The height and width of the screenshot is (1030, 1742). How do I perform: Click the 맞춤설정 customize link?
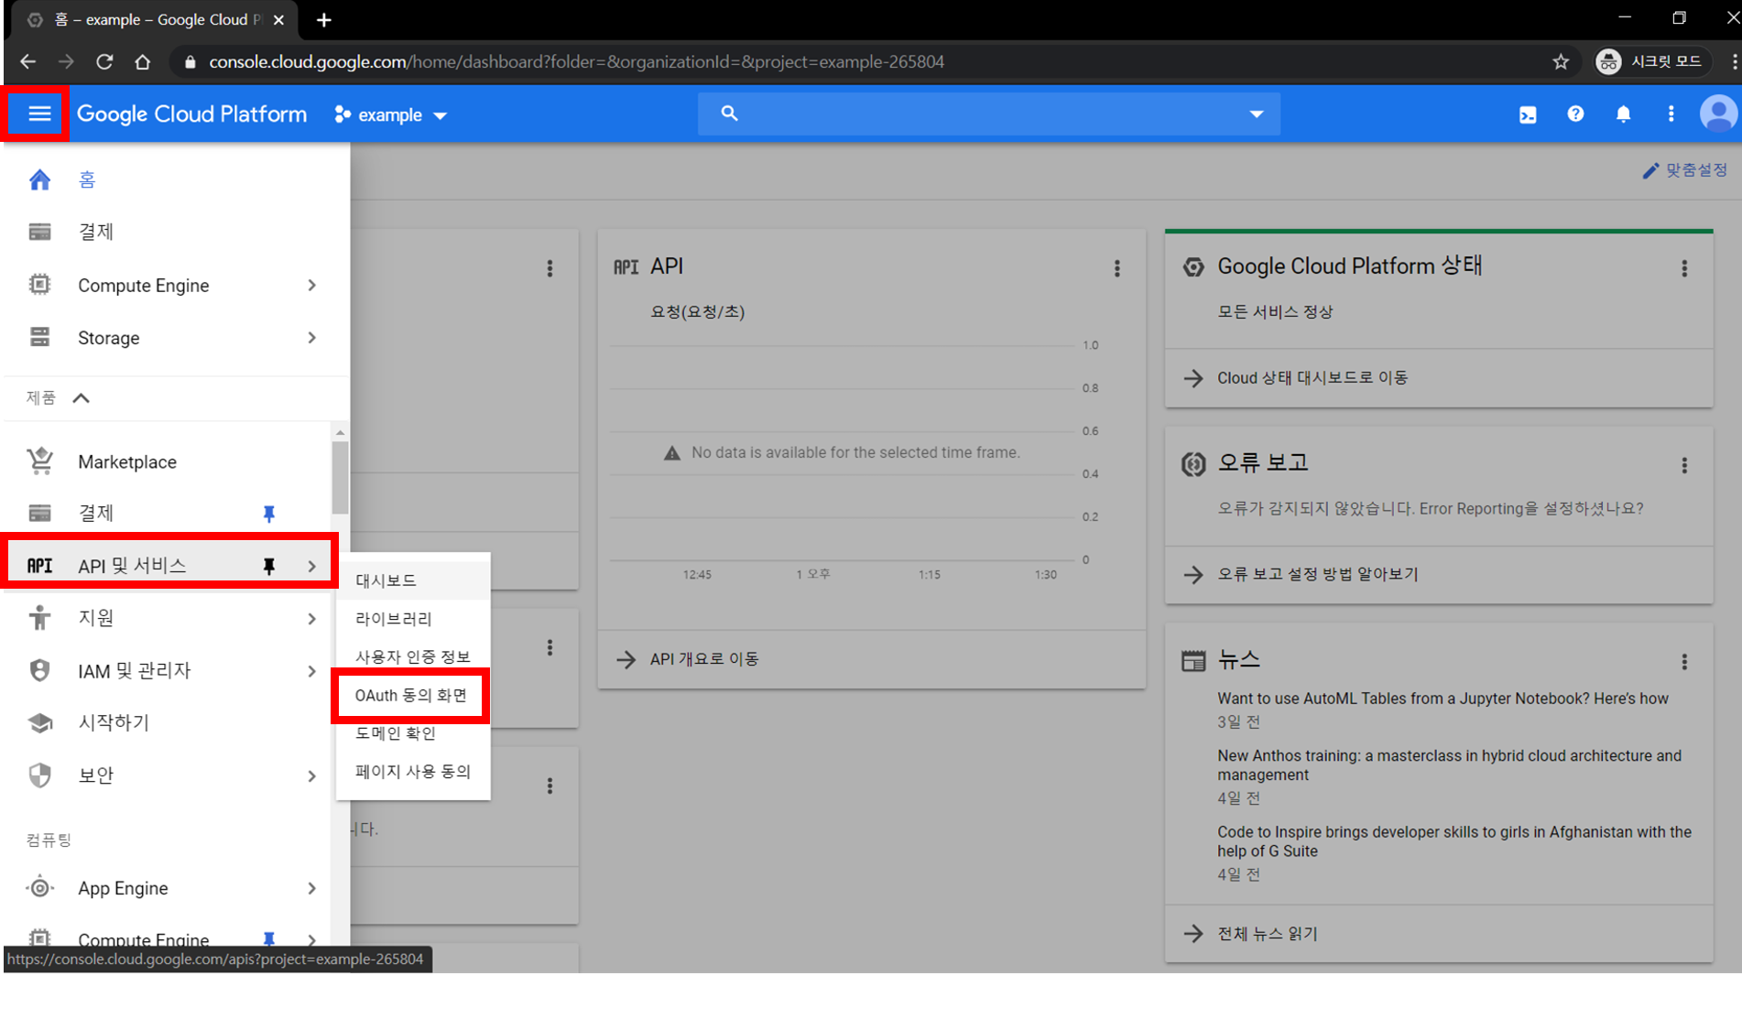click(1685, 170)
